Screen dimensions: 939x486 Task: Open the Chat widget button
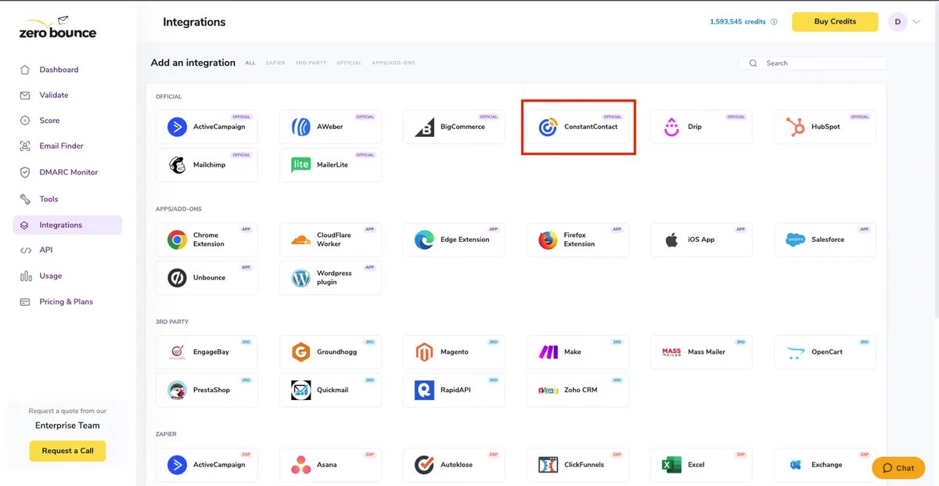click(x=898, y=468)
